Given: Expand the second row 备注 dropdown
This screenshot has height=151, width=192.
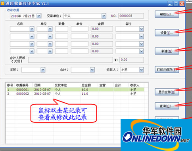Looking at the screenshot, I should click(x=141, y=36).
